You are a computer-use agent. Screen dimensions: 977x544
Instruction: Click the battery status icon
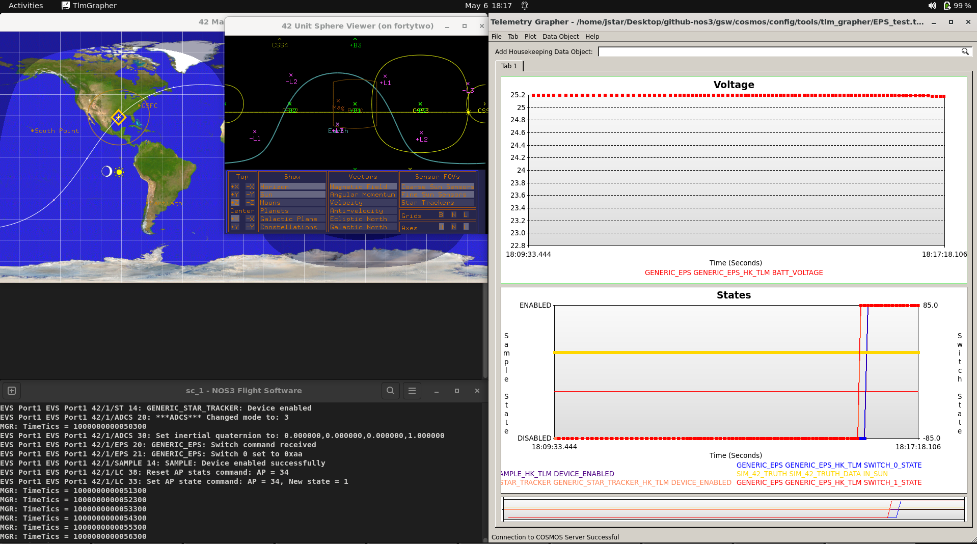(x=947, y=6)
